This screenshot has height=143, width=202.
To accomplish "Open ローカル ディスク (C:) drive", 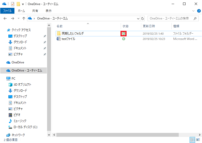I will 26,127.
